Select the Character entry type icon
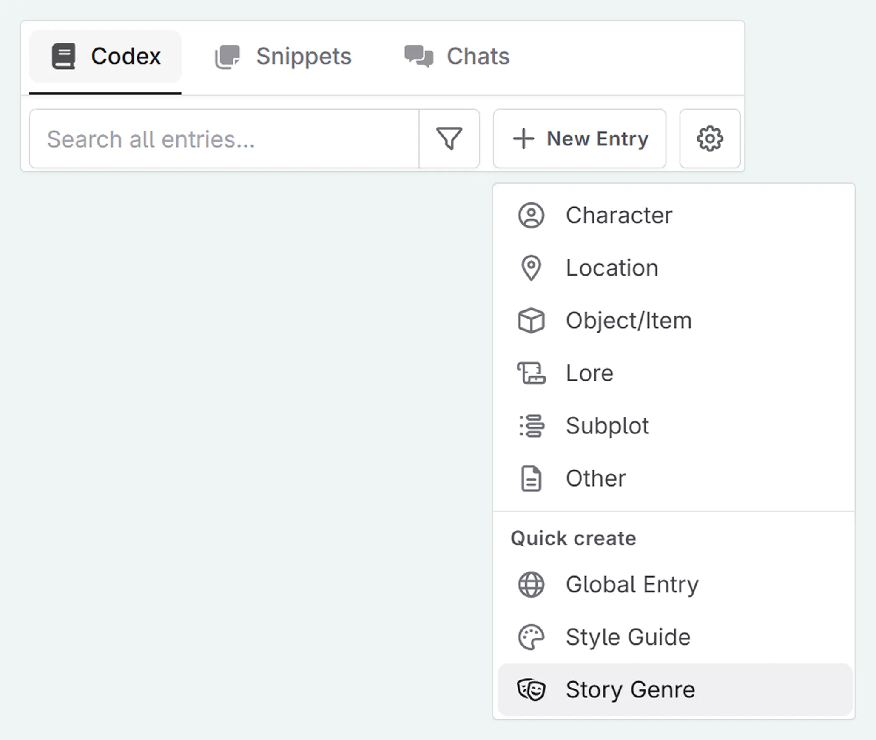Screen dimensions: 876x740 click(531, 215)
